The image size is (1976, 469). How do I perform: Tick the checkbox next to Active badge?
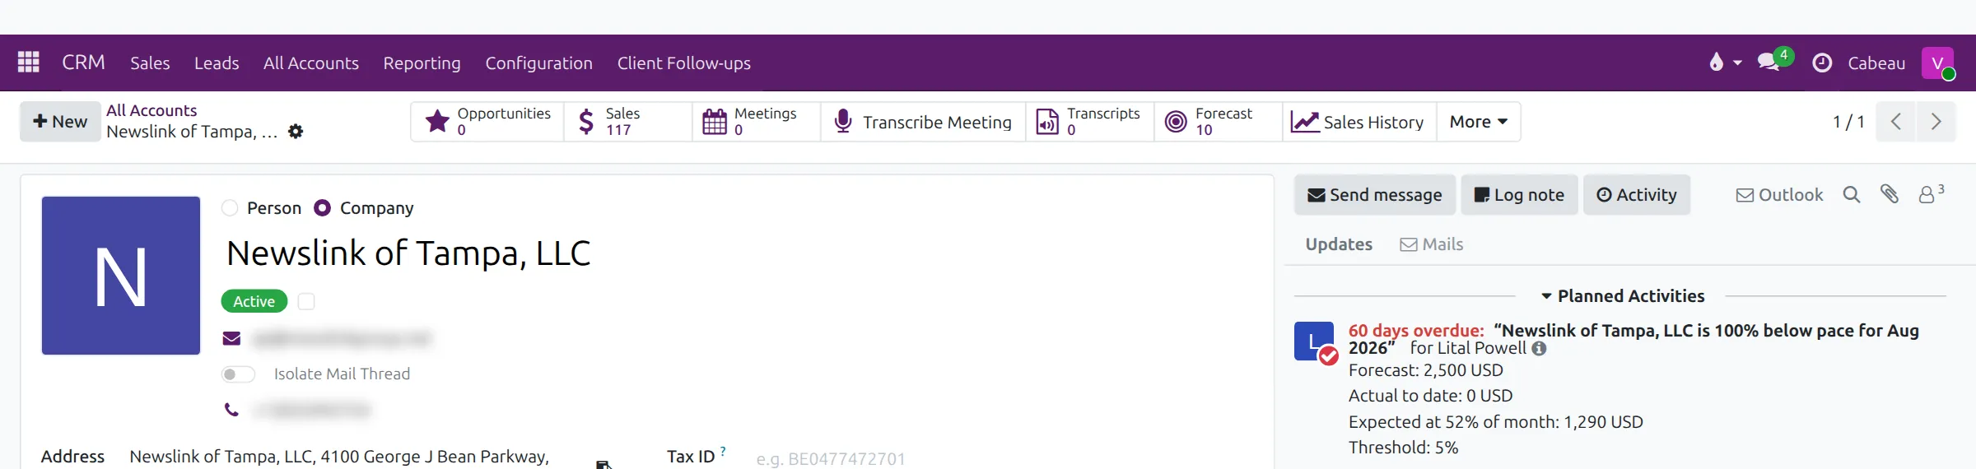point(306,301)
